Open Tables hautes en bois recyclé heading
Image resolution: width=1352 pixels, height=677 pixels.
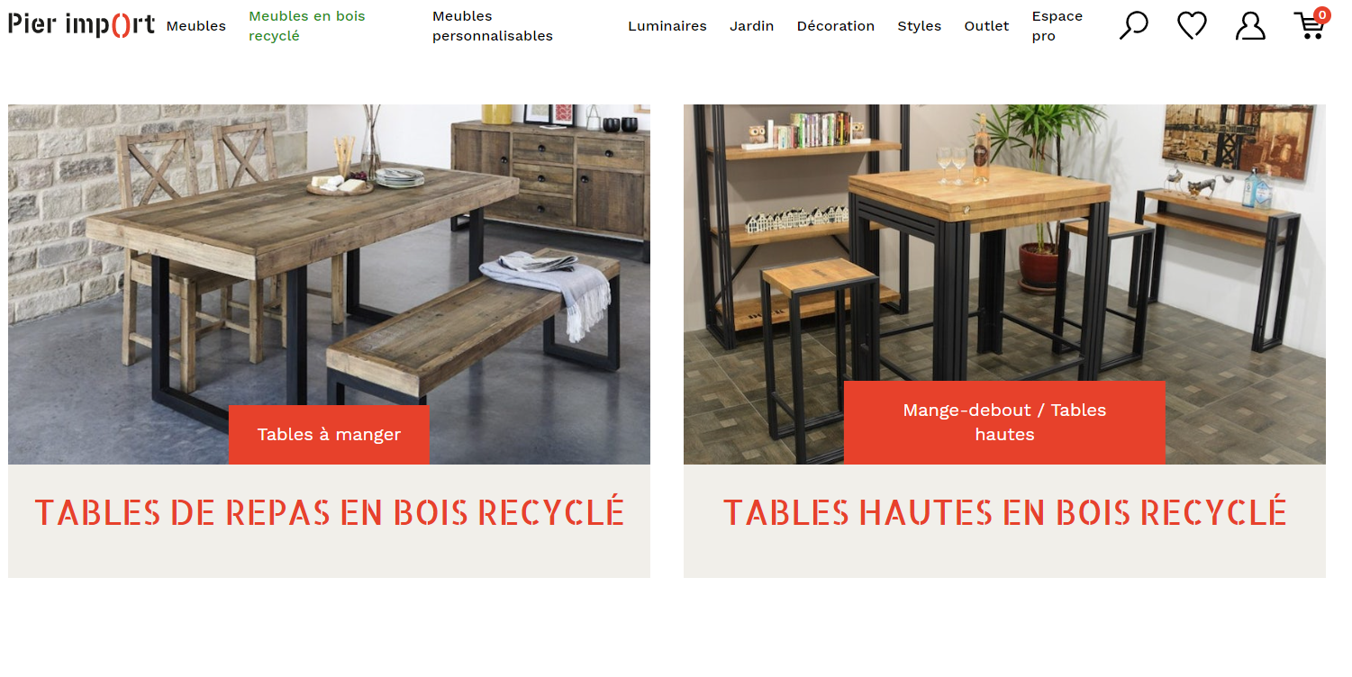coord(1004,512)
